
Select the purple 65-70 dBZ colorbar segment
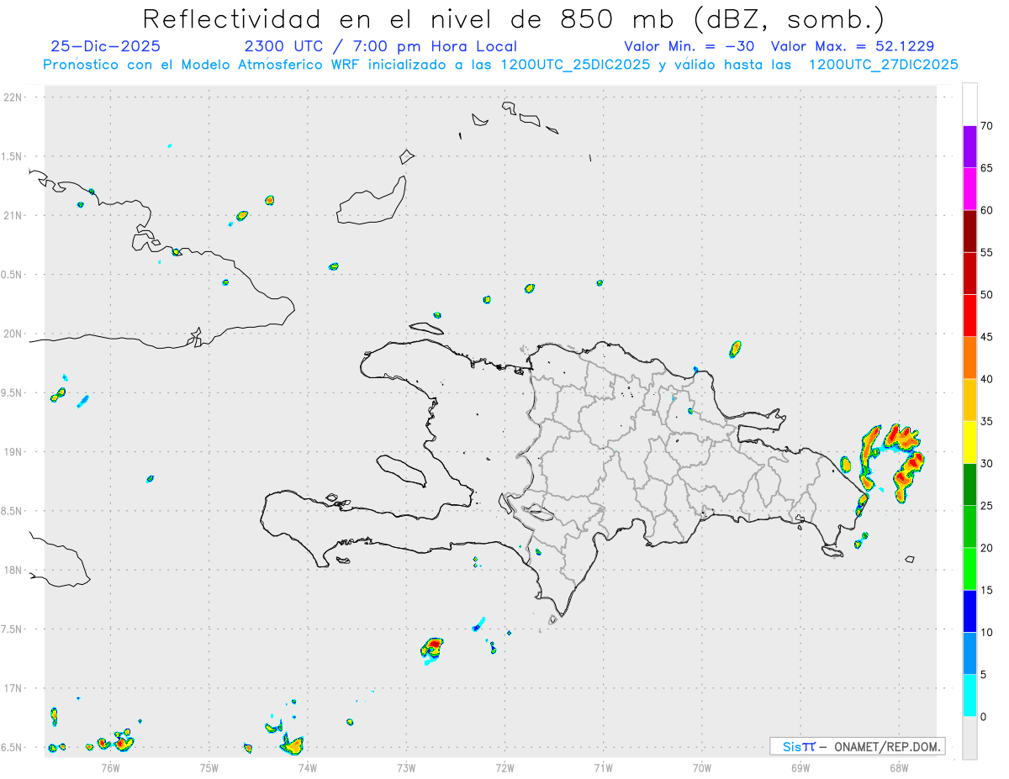[969, 146]
